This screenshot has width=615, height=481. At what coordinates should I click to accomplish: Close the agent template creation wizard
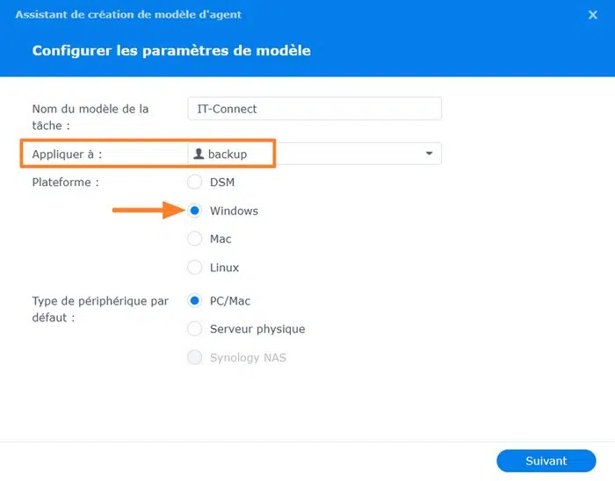click(592, 15)
